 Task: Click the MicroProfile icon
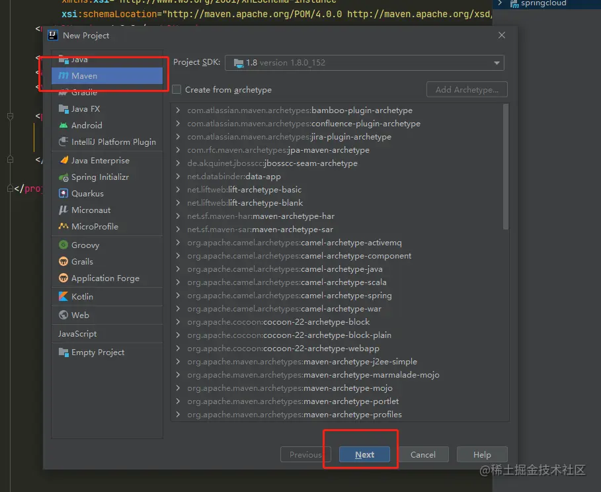click(63, 226)
